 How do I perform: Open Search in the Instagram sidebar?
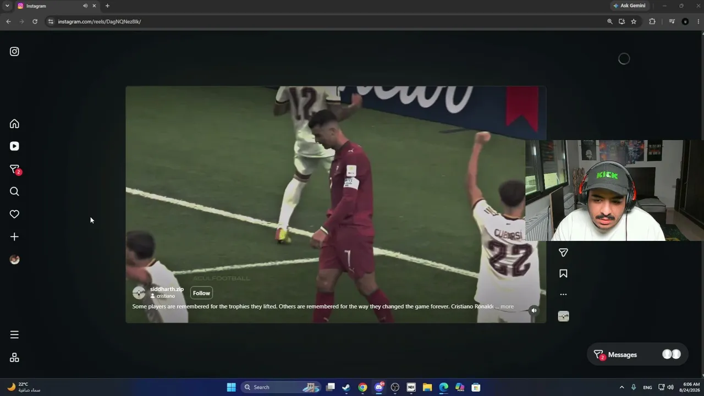[14, 191]
